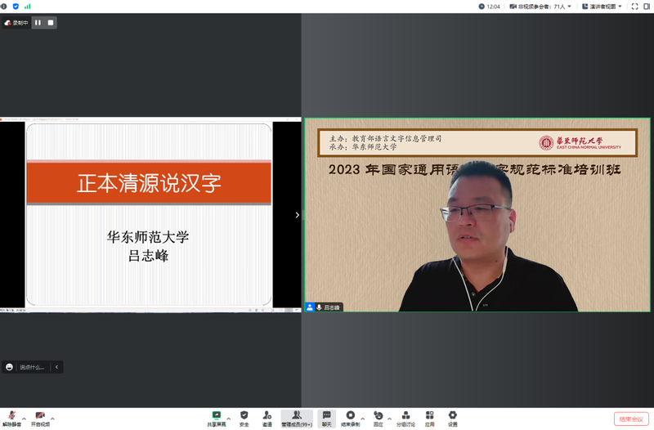Click the end recording (结束录制) icon
This screenshot has width=654, height=430.
[x=351, y=417]
